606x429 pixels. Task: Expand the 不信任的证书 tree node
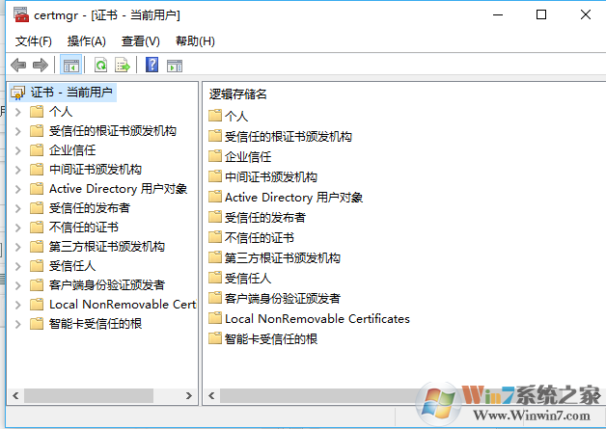[17, 228]
